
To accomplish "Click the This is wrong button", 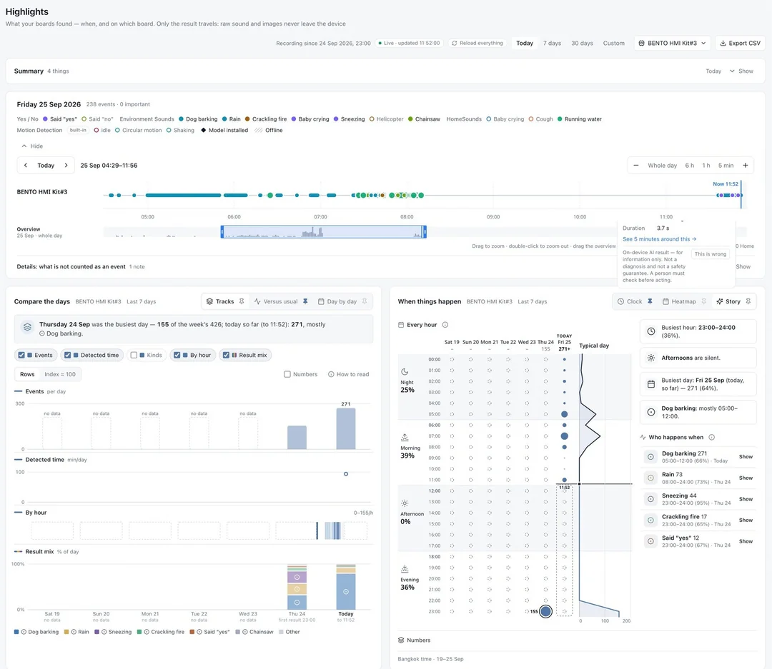I will click(710, 254).
